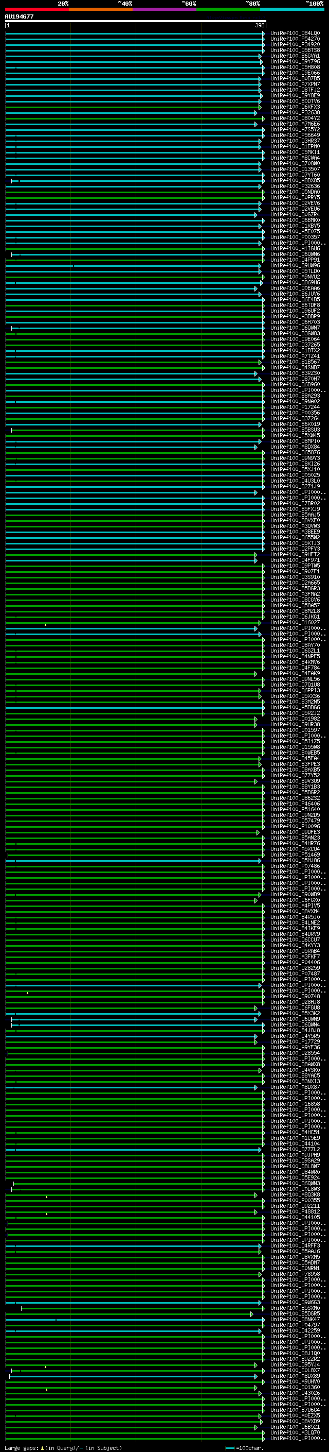Select hit label UniRef100_P56649
The height and width of the screenshot is (1452, 329).
pos(295,135)
